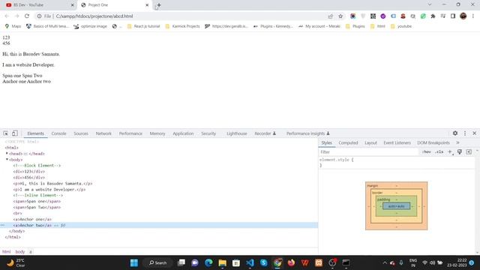Open the Recorder tab
Image resolution: width=480 pixels, height=270 pixels.
click(x=265, y=133)
